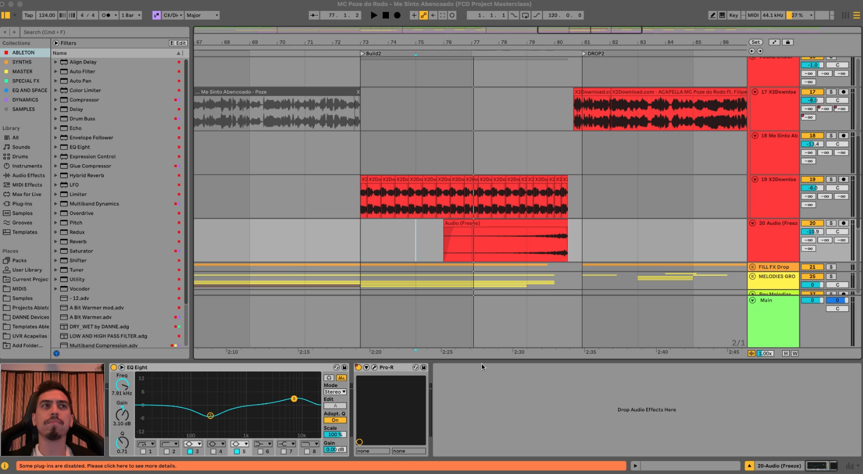Screen dimensions: 863x474
Task: Expand the EQ Eight folder
Action: click(x=55, y=147)
